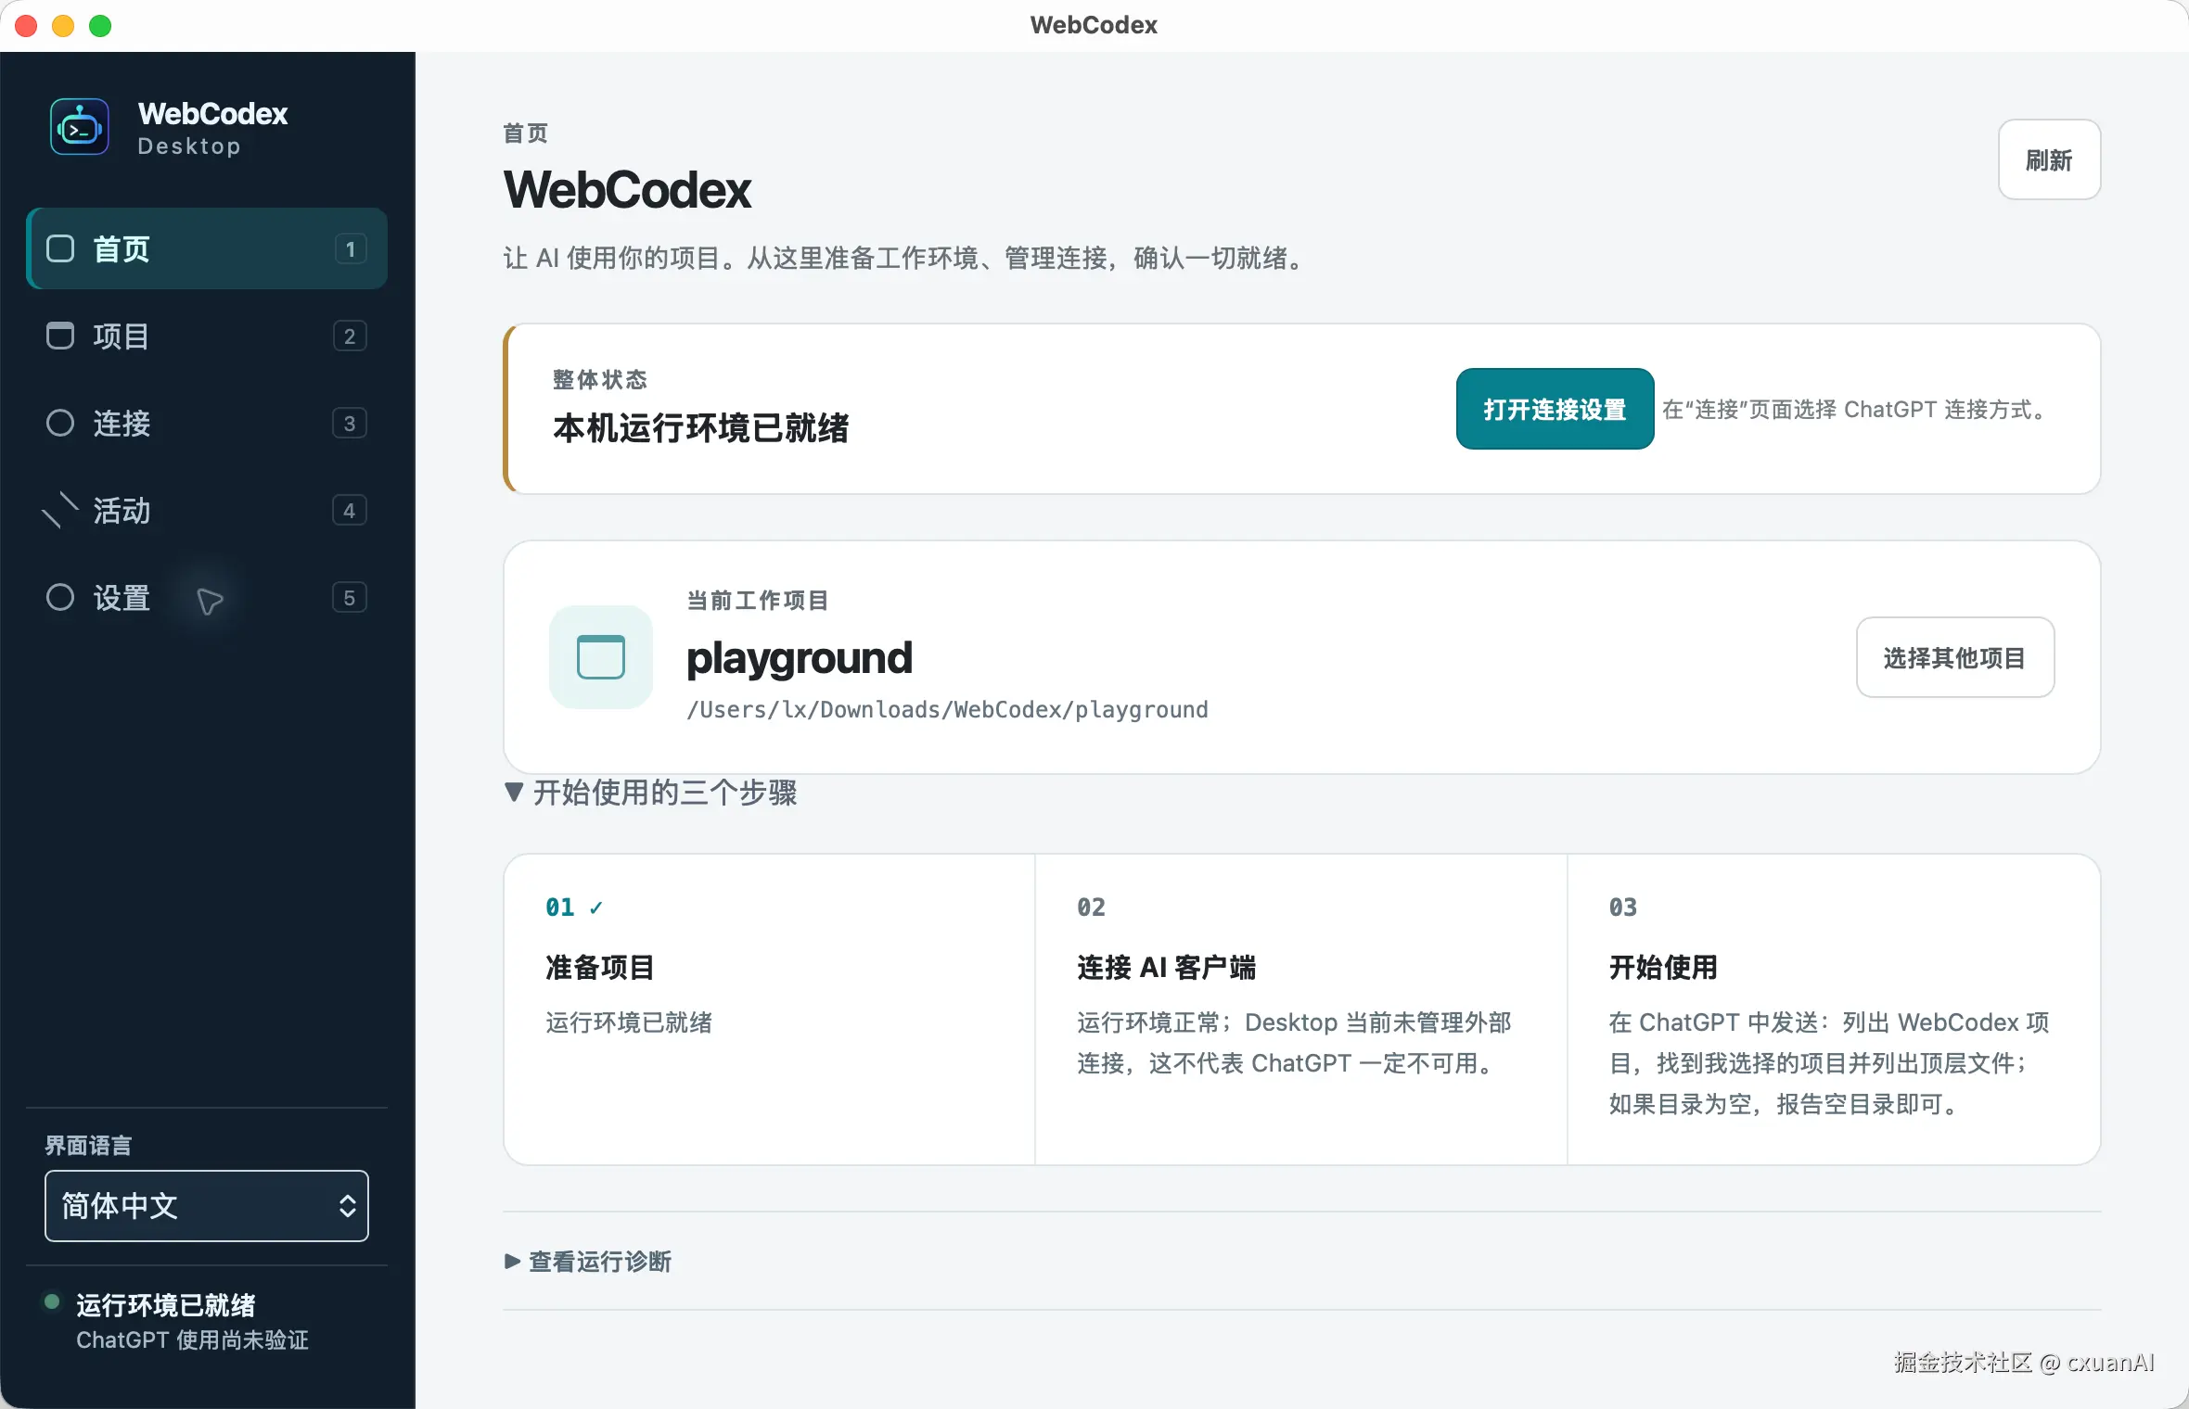
Task: Click the playground project name
Action: coord(800,657)
